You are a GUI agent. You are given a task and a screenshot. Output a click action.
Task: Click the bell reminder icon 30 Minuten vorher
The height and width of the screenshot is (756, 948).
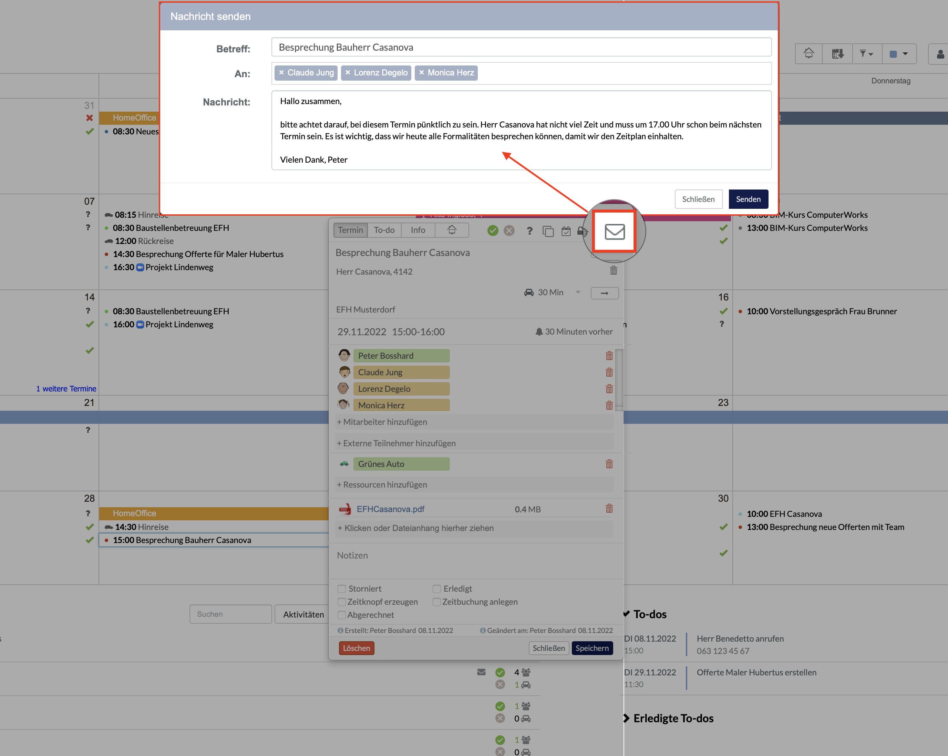539,331
